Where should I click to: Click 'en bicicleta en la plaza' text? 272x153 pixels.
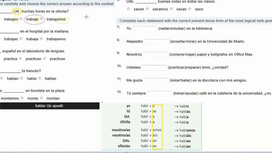[x=45, y=91]
